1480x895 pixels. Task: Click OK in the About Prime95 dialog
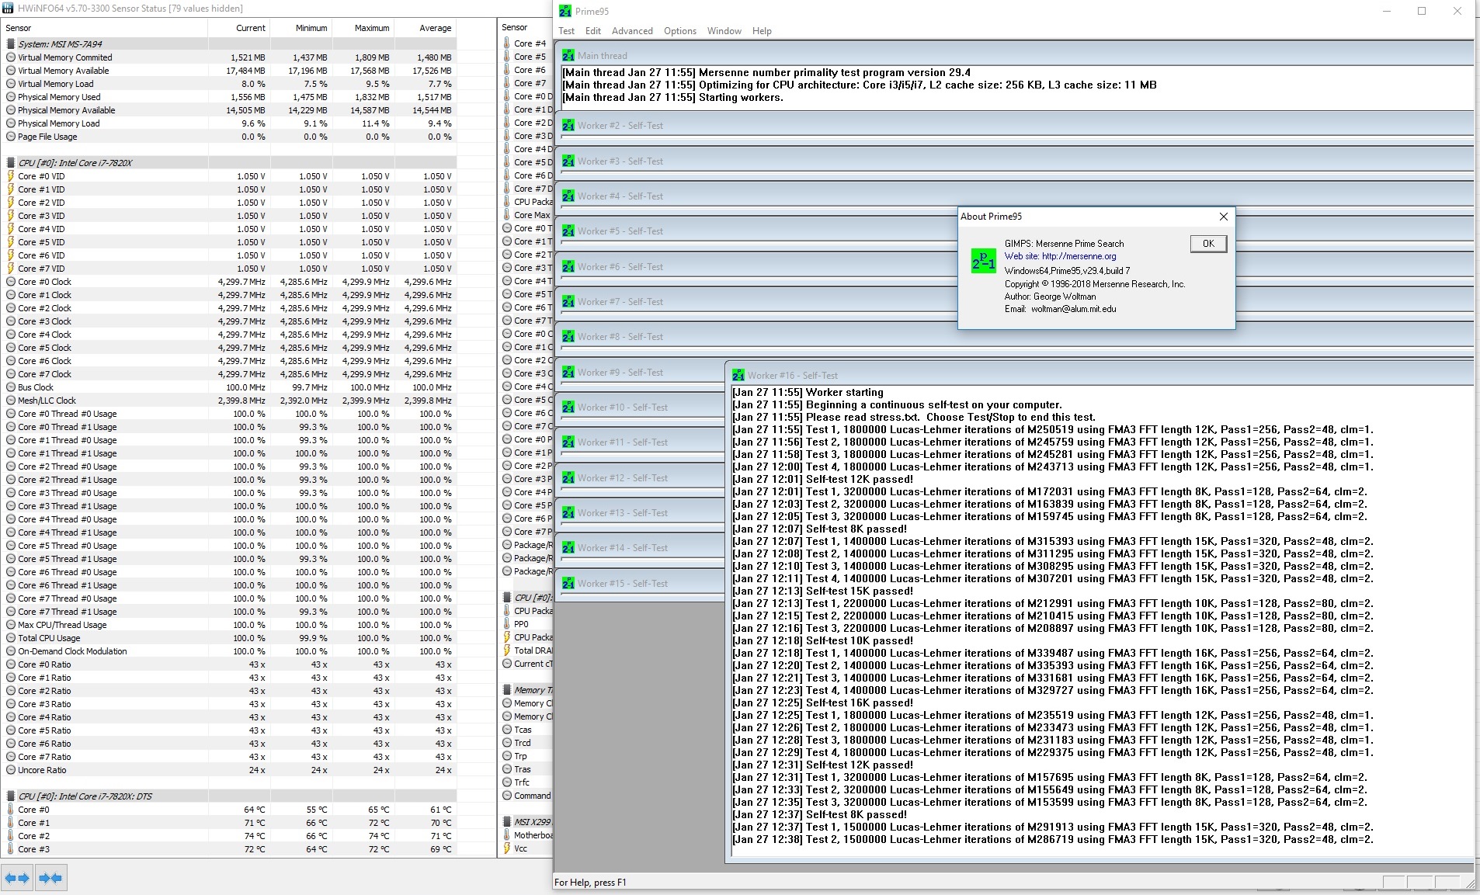pyautogui.click(x=1208, y=244)
